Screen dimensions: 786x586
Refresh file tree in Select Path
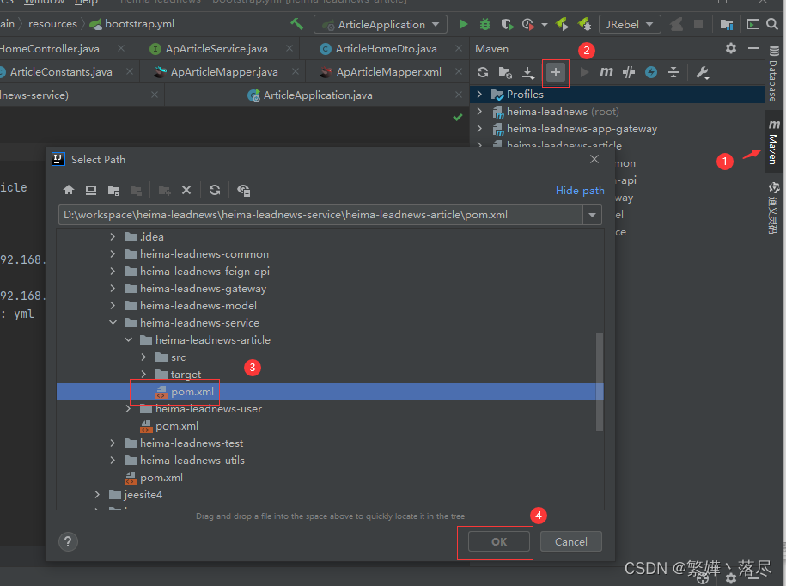point(215,190)
